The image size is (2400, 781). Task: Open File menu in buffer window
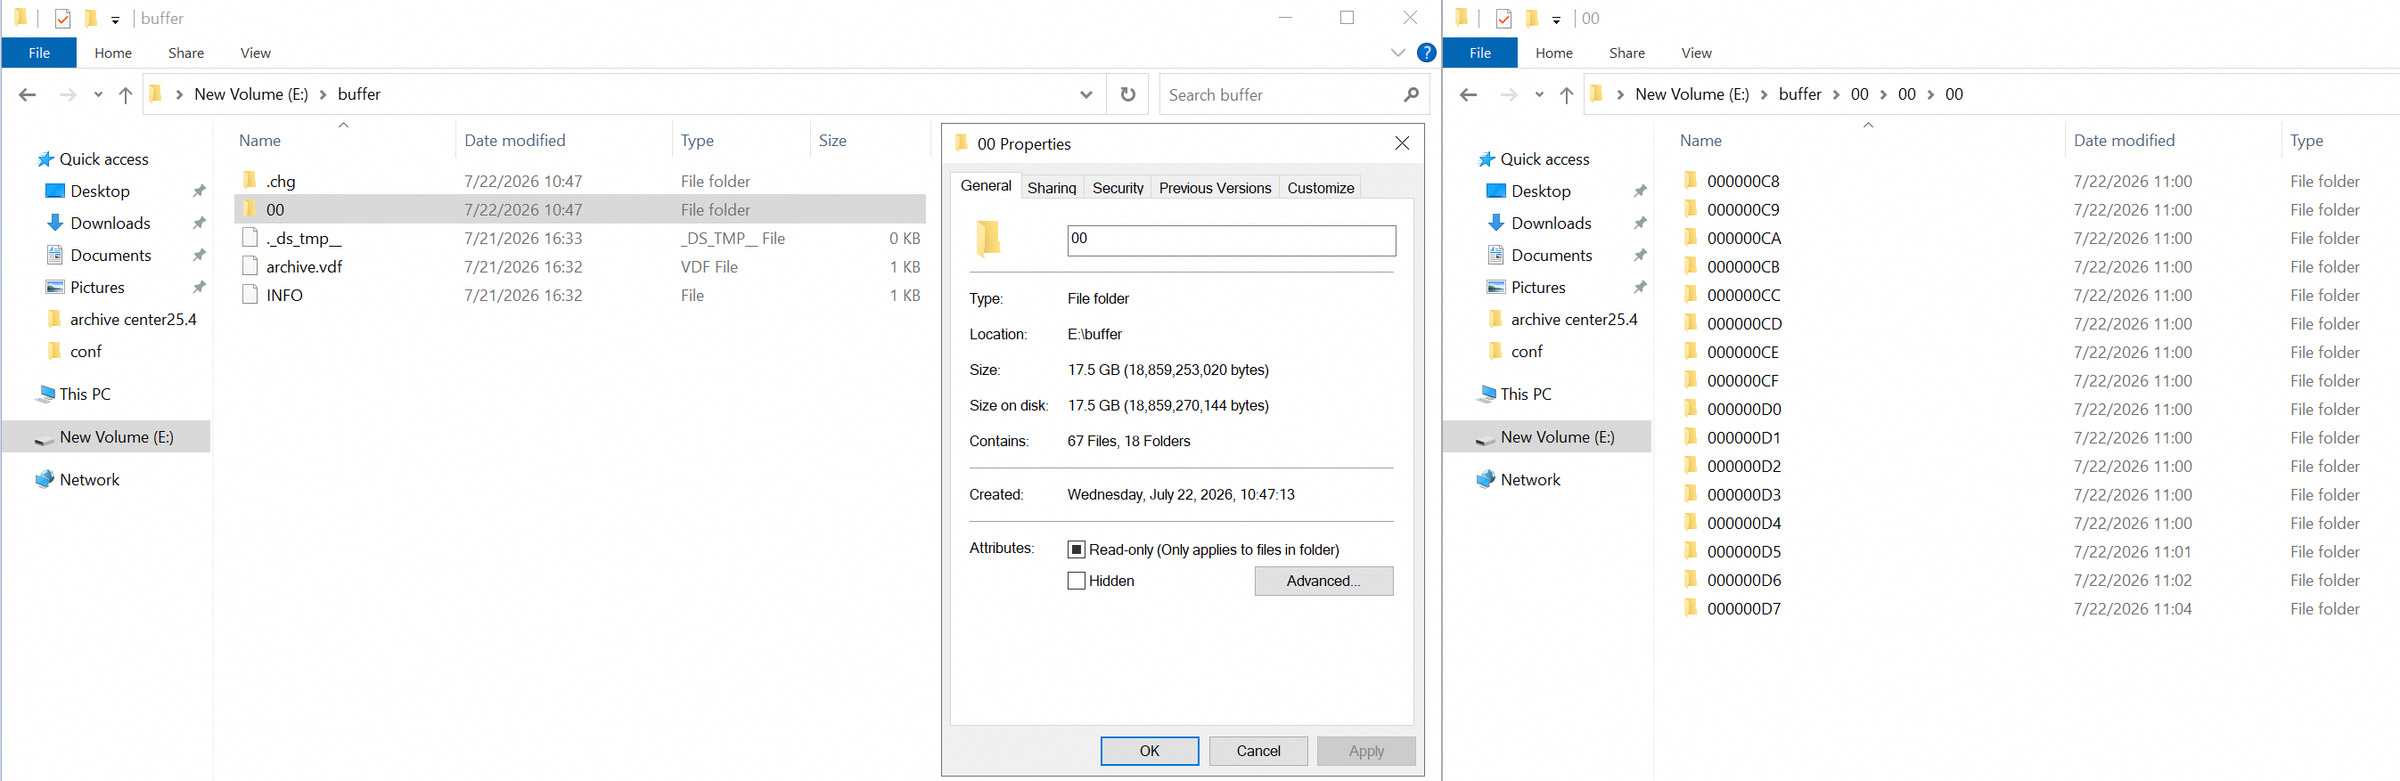39,53
